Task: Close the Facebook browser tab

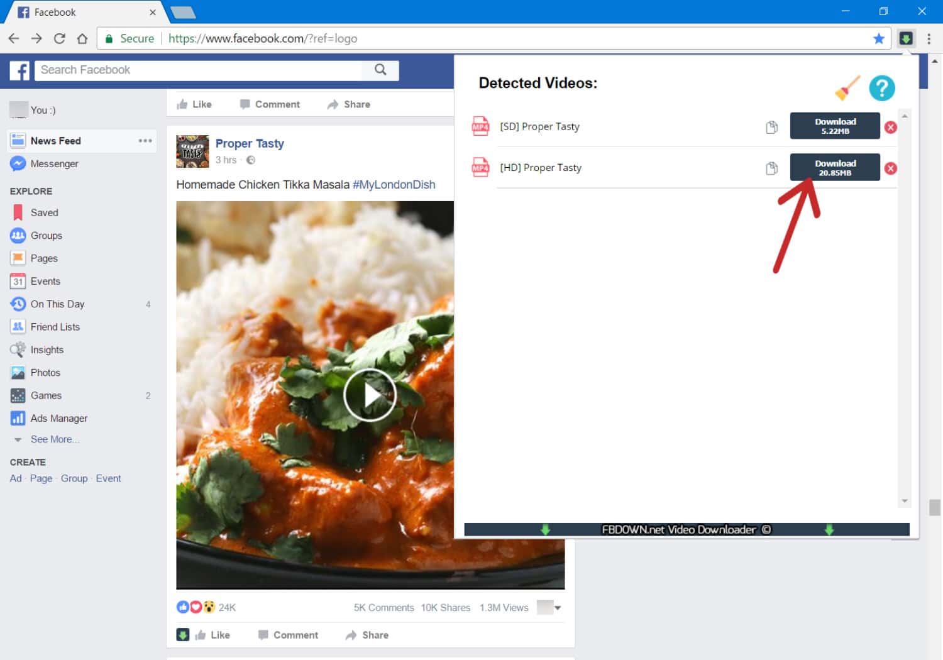Action: click(153, 12)
